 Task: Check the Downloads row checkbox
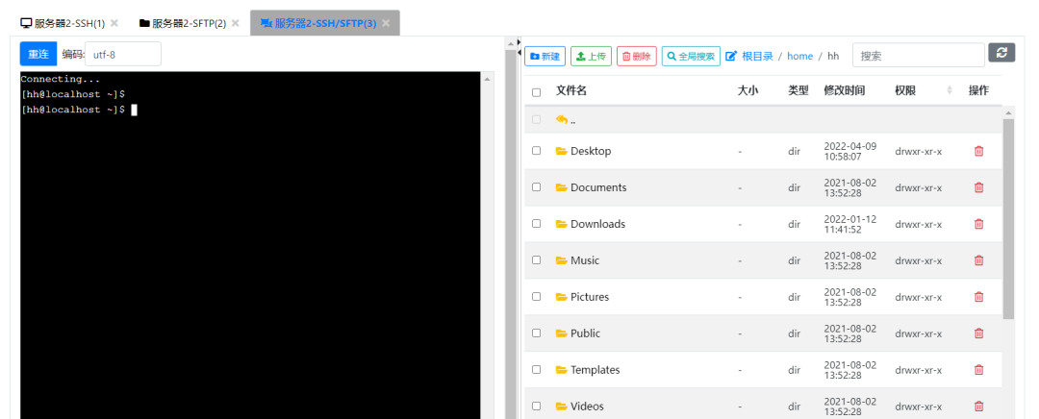click(536, 223)
